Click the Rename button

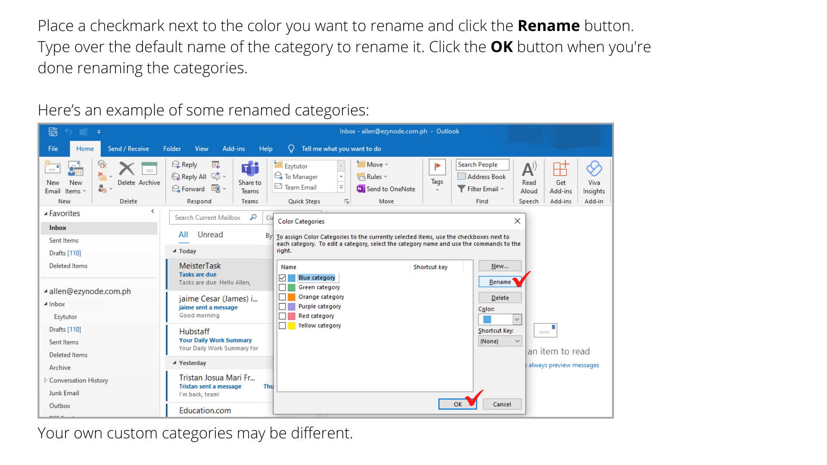[500, 282]
